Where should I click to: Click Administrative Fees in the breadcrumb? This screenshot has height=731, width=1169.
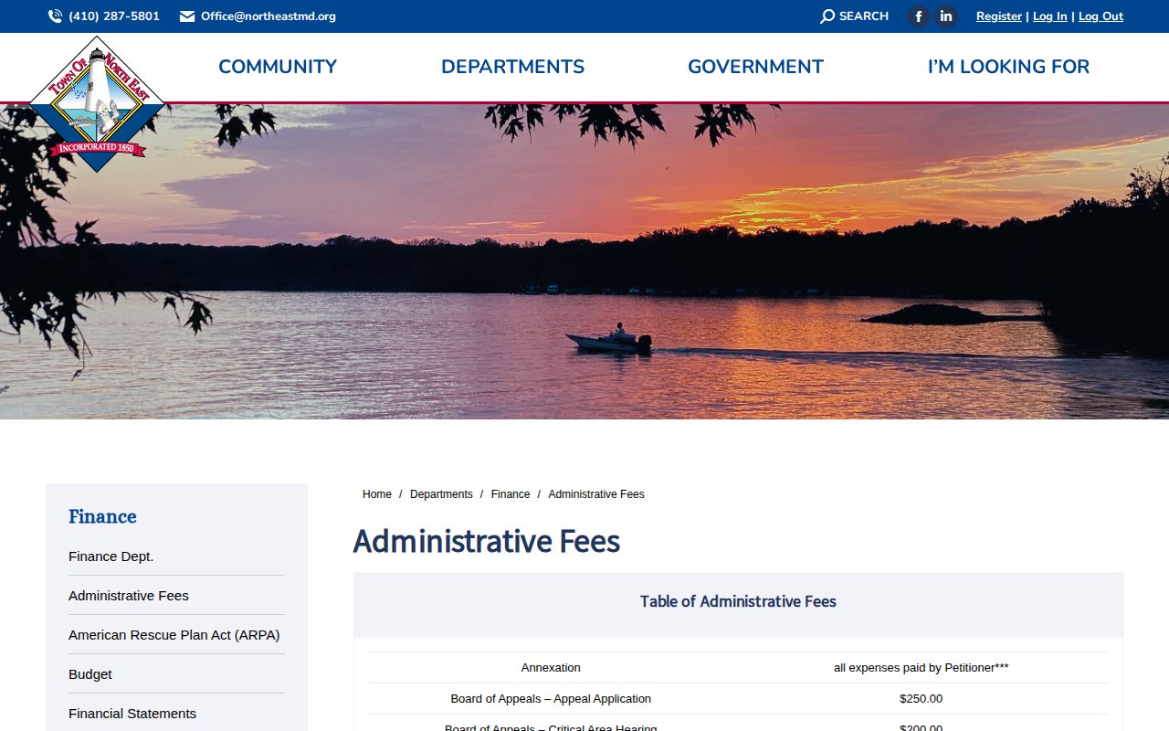pyautogui.click(x=596, y=494)
